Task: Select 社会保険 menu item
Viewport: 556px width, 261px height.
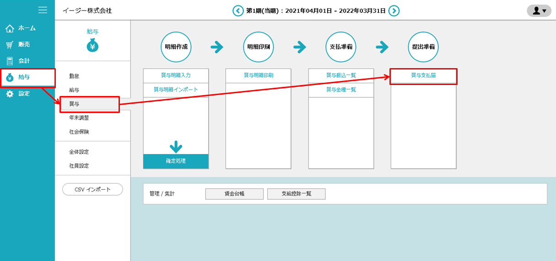Action: tap(79, 132)
